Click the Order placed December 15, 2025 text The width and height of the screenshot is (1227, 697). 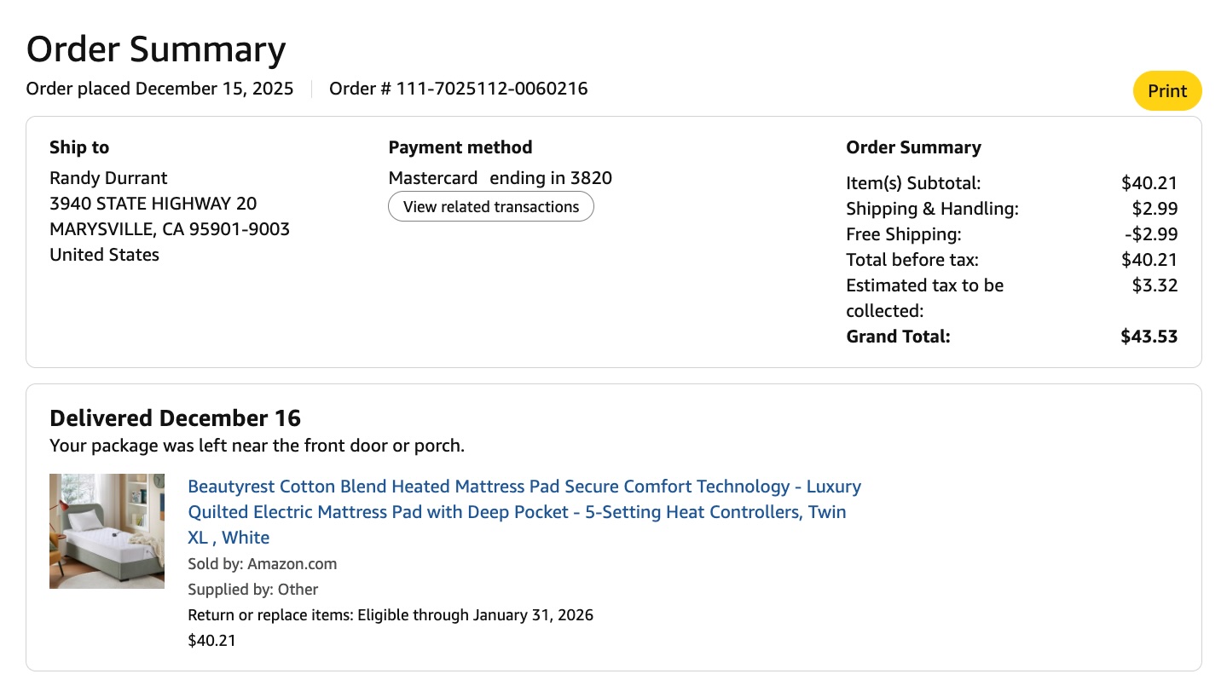pos(160,89)
